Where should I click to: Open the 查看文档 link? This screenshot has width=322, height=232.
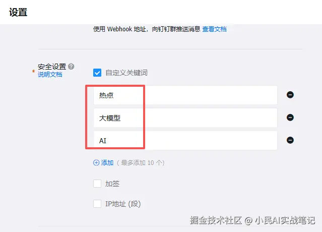click(214, 29)
